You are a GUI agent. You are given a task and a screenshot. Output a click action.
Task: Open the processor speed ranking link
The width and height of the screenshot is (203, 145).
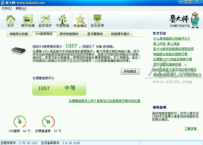pyautogui.click(x=104, y=101)
